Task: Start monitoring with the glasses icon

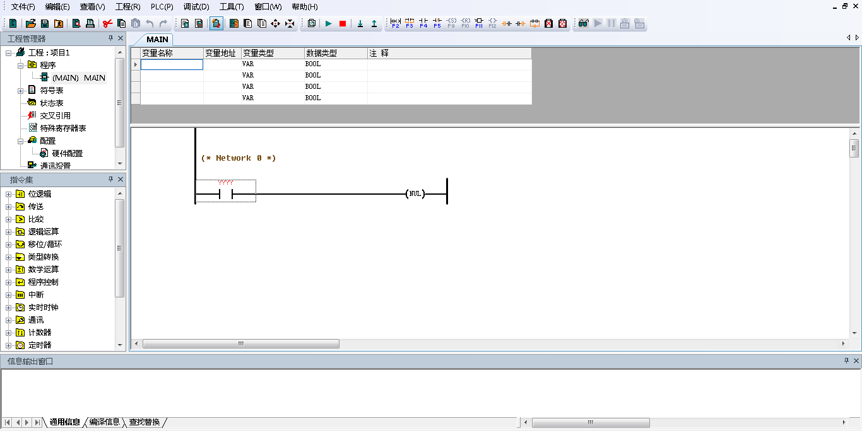Action: [583, 23]
